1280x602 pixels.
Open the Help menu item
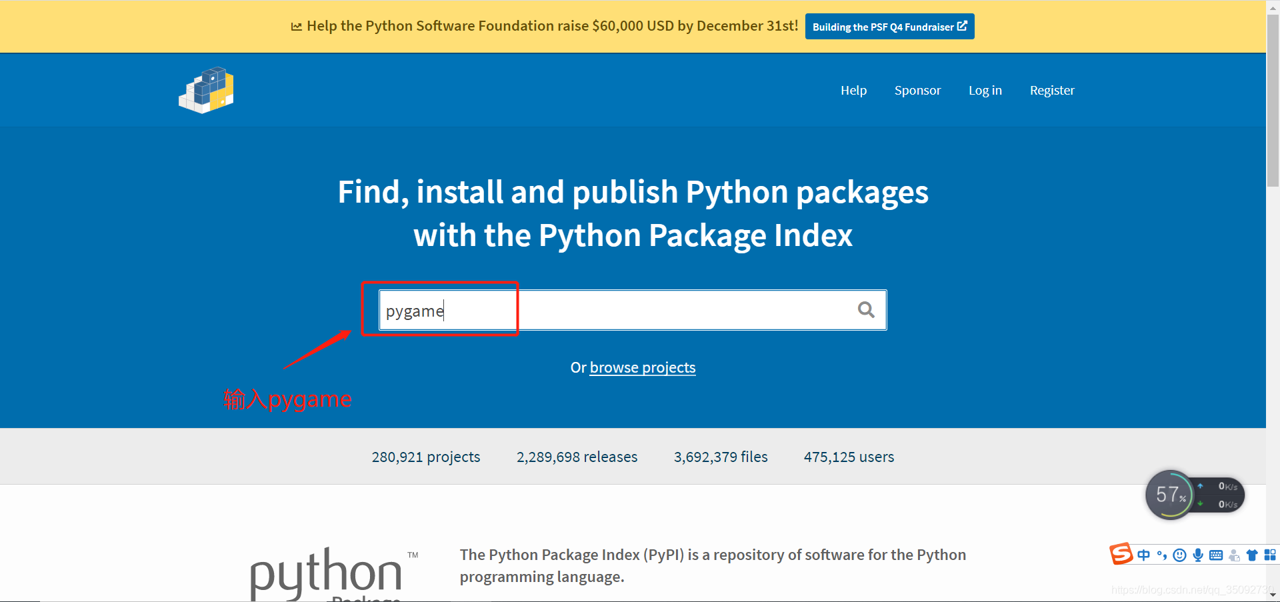pos(853,90)
